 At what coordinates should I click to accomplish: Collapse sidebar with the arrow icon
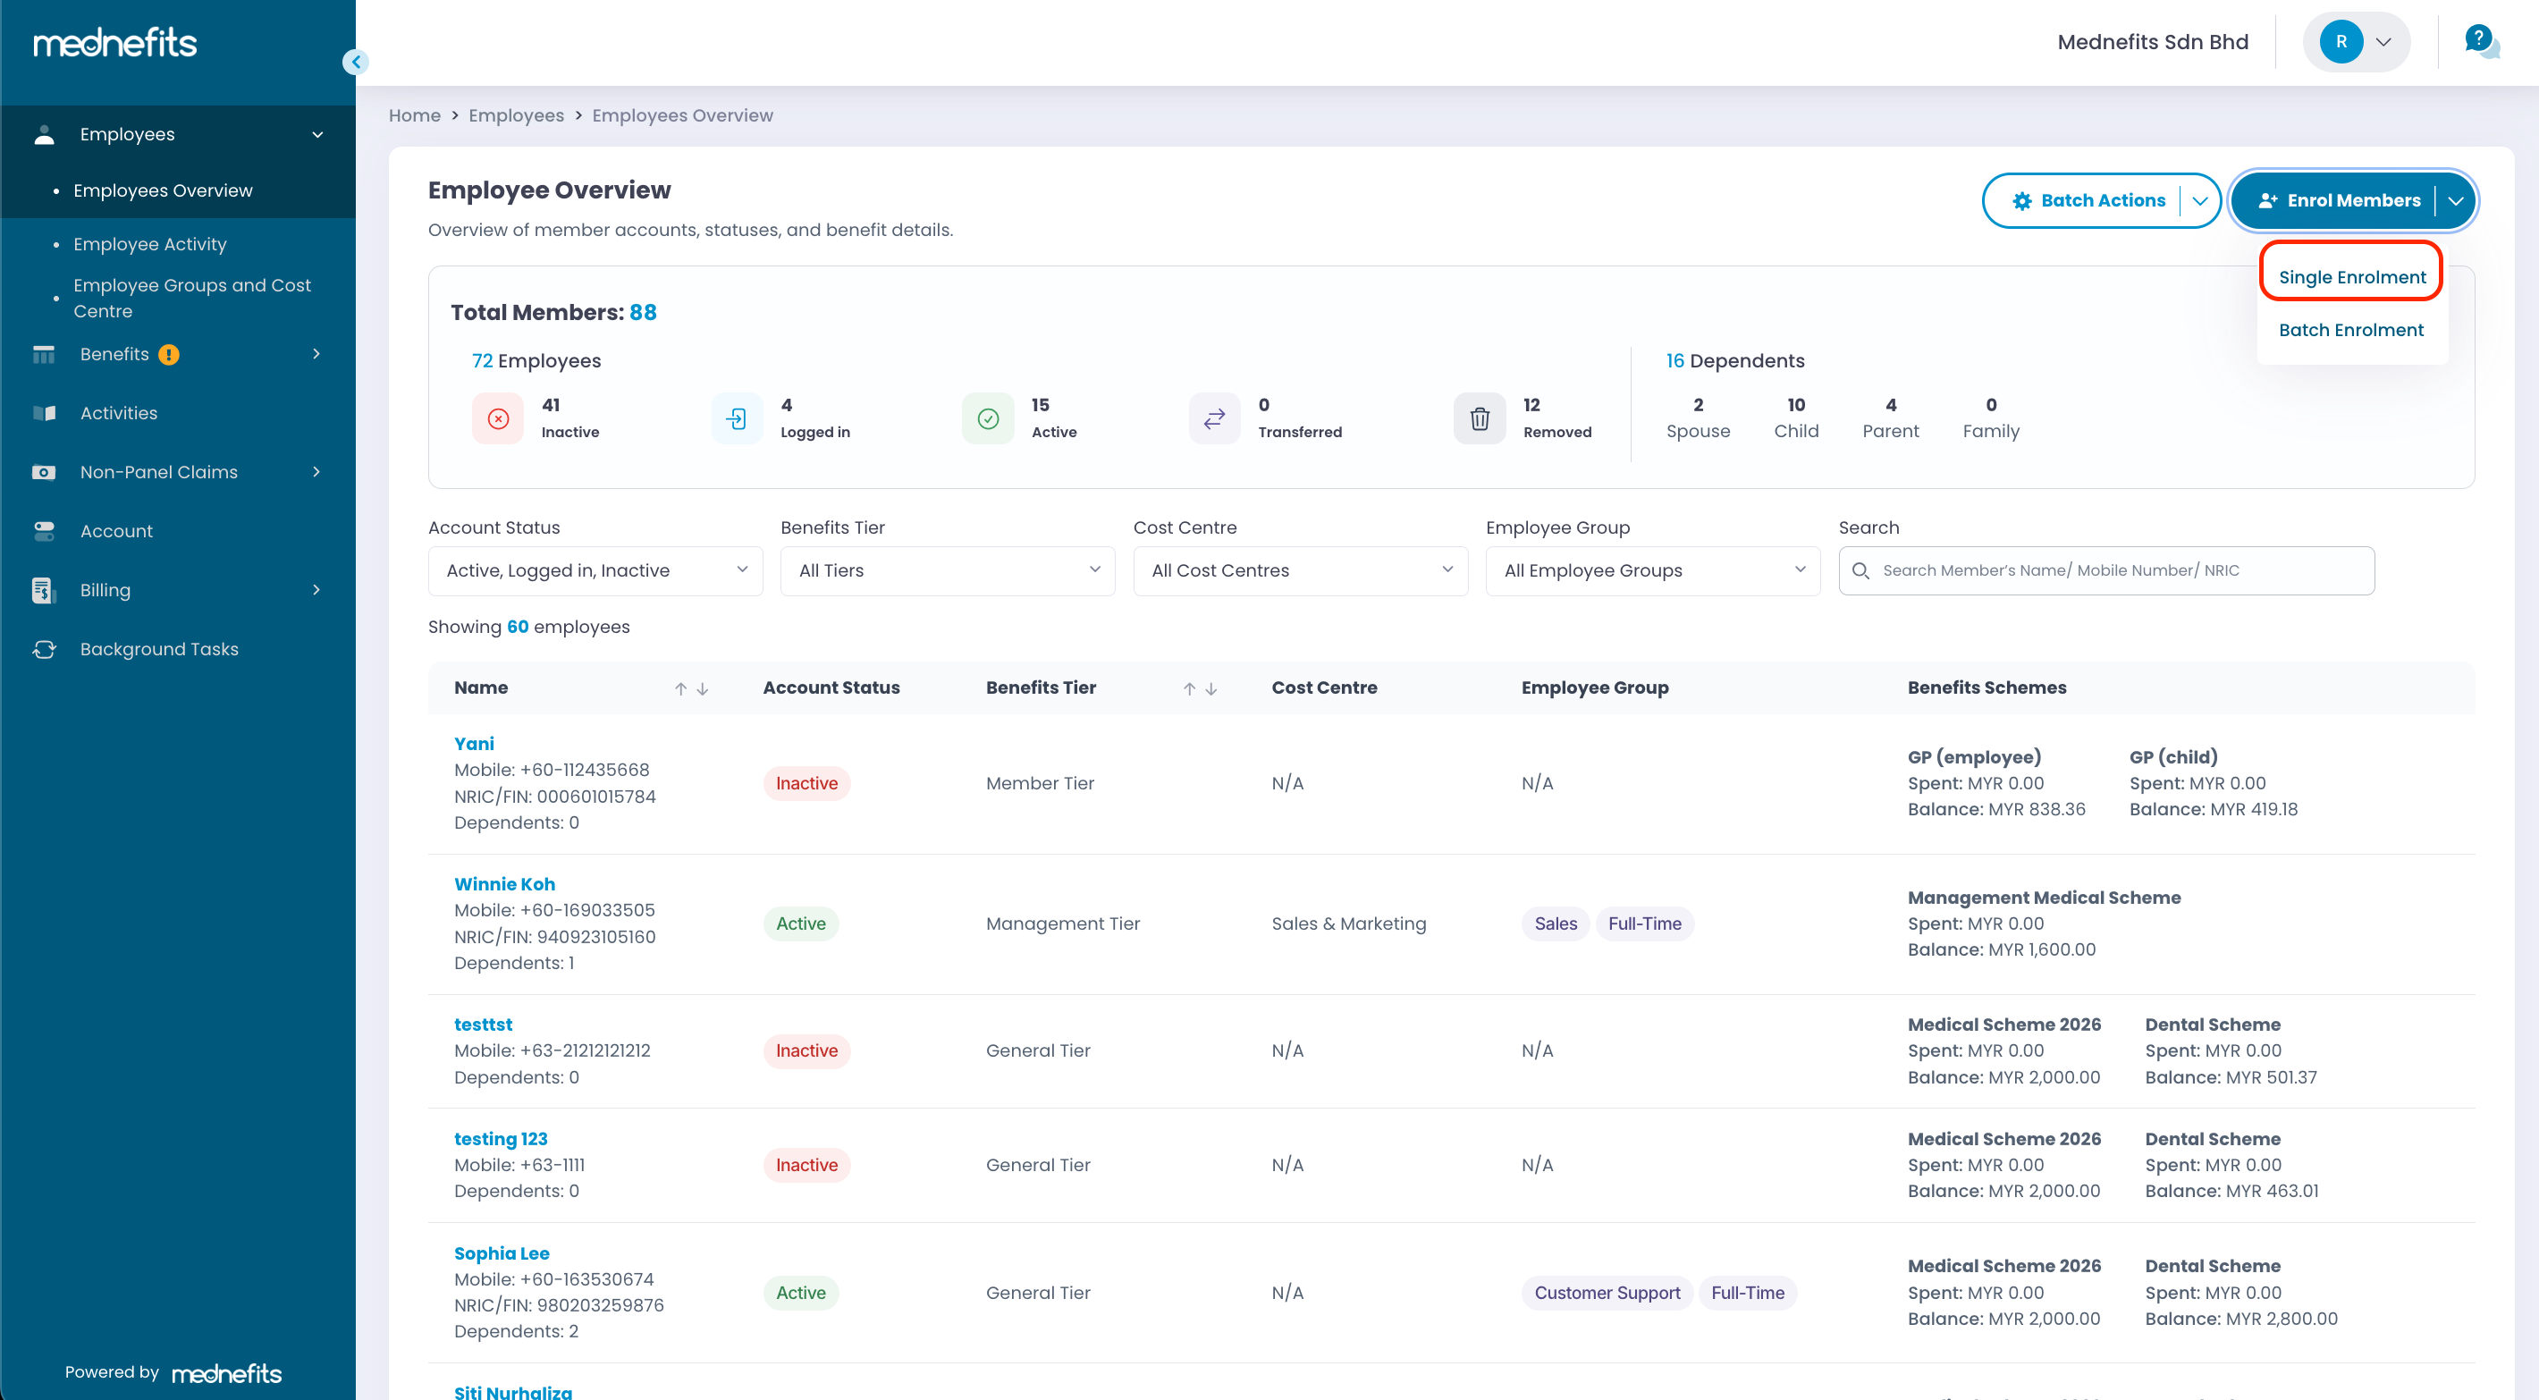[356, 62]
